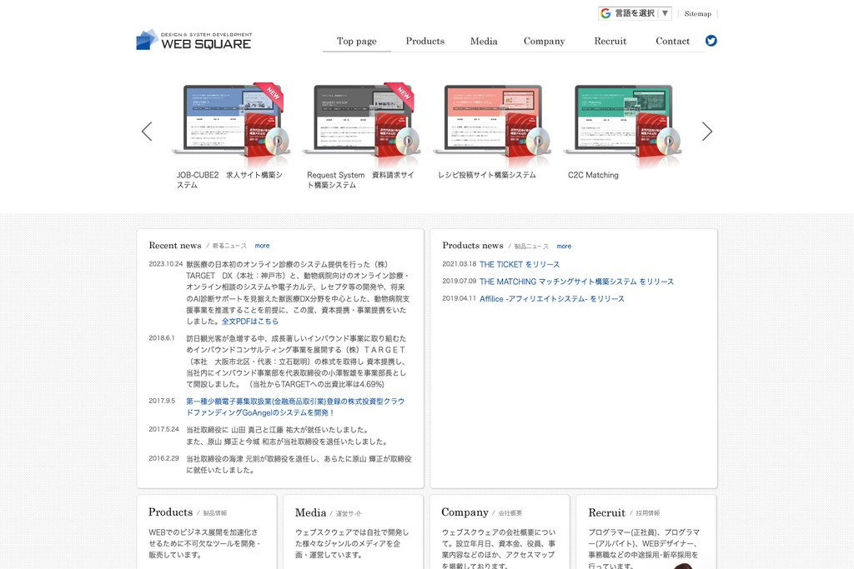Open the レシピ投稿サイト product thumbnail

492,124
